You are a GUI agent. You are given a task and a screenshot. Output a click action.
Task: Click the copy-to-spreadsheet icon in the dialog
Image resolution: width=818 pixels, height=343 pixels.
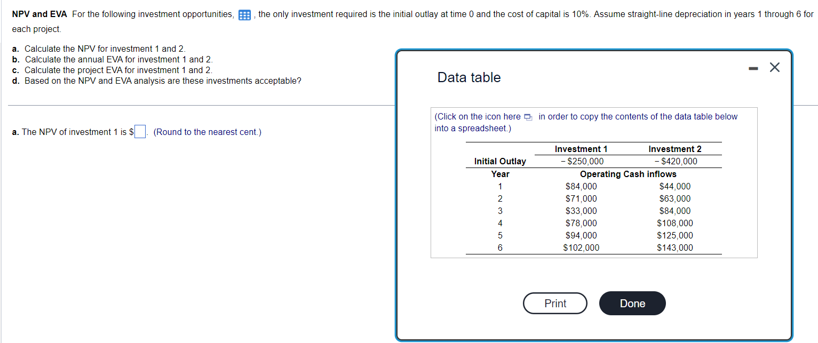click(529, 116)
